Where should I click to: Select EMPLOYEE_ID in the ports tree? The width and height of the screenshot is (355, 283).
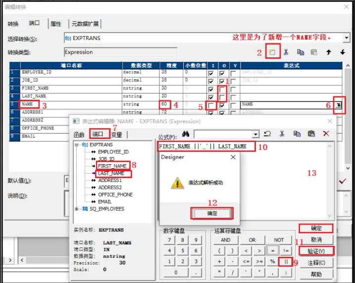(113, 152)
